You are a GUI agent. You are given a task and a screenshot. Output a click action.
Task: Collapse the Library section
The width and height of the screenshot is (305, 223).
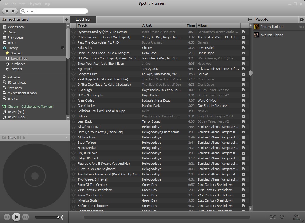coord(62,48)
